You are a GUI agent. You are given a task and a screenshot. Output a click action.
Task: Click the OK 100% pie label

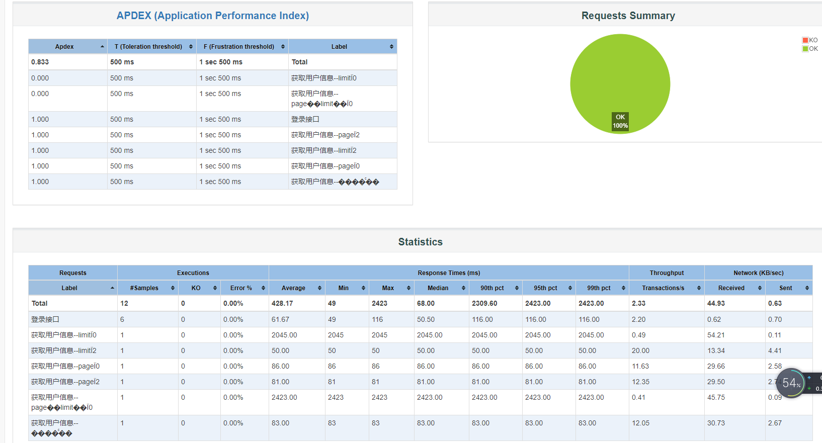[620, 121]
